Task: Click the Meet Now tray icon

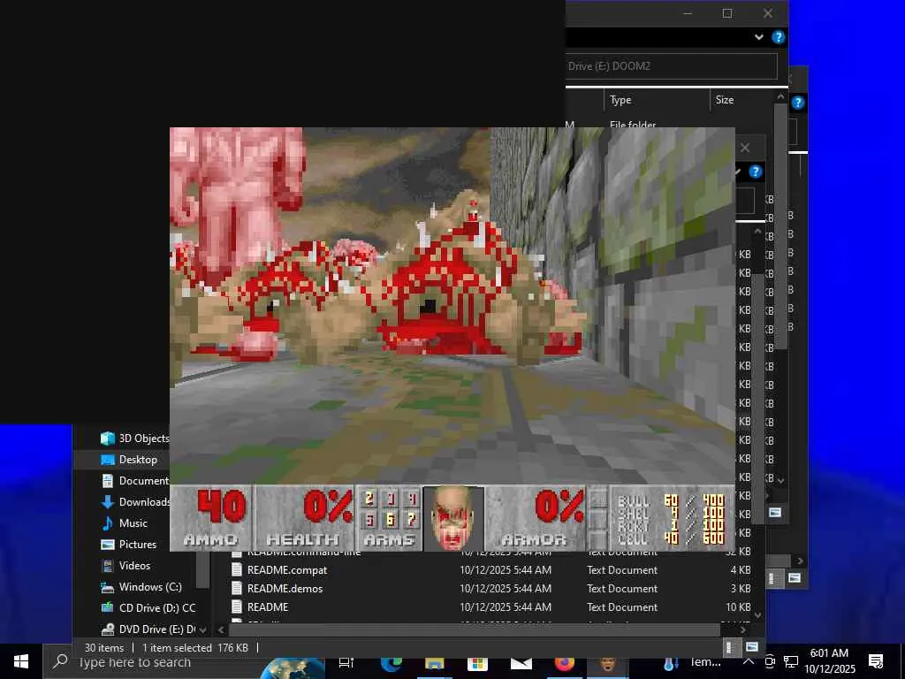Action: click(x=770, y=662)
